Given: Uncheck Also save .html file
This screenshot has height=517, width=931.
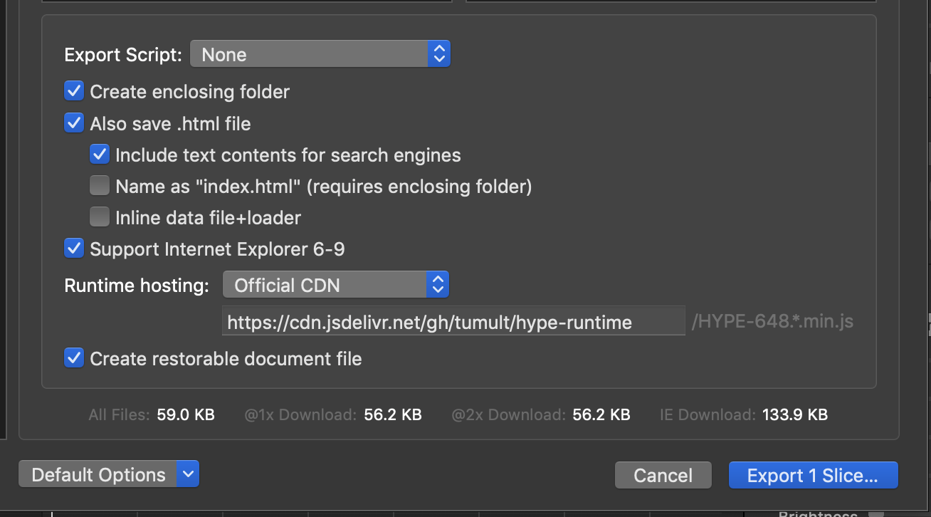Looking at the screenshot, I should pos(74,123).
